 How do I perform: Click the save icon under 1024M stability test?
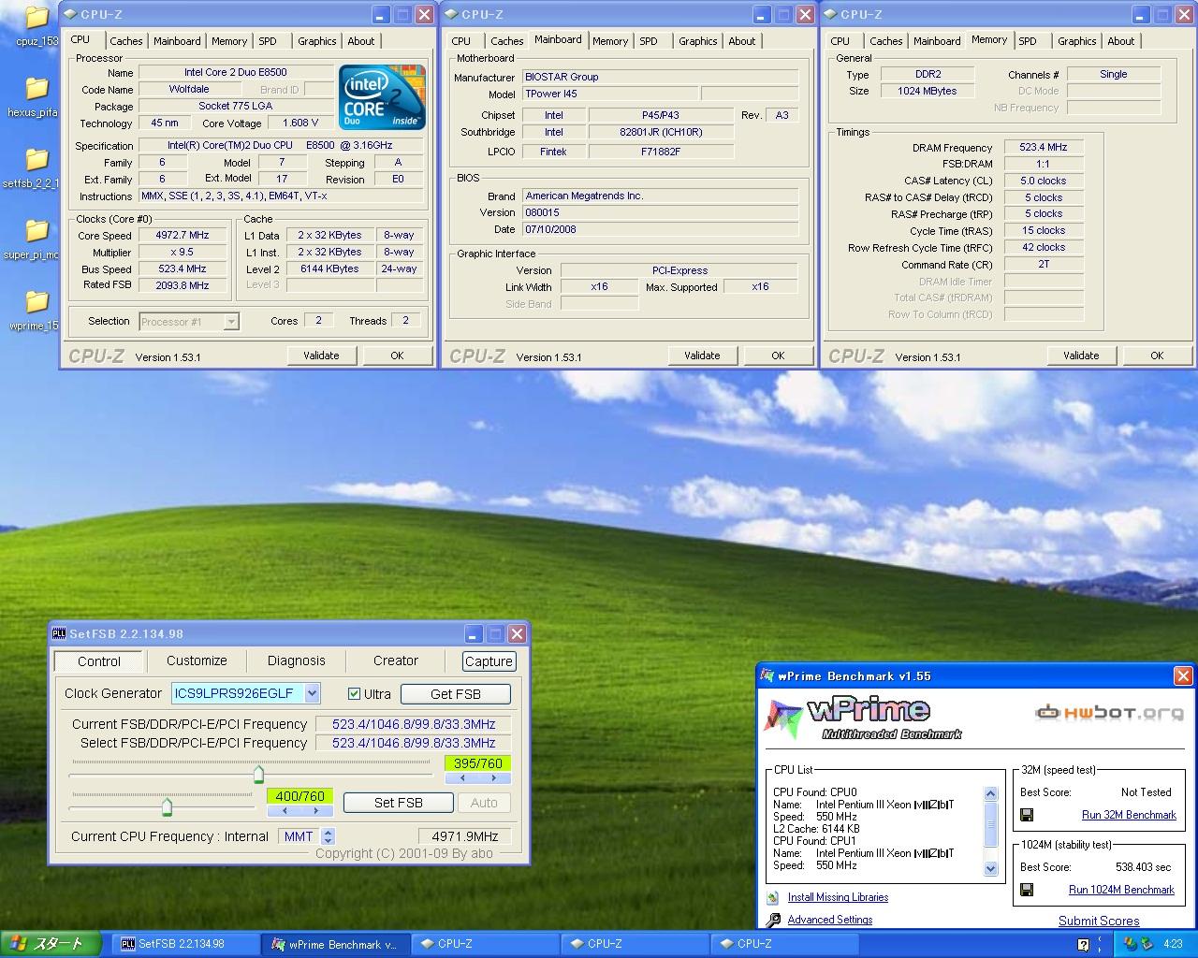click(x=1027, y=890)
